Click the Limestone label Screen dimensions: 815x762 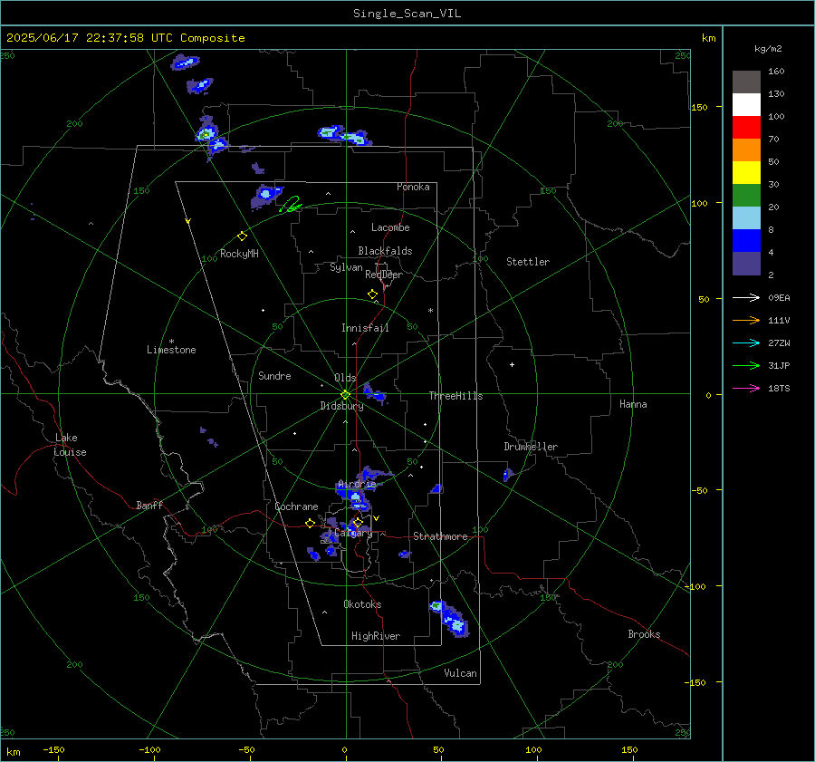(x=171, y=350)
